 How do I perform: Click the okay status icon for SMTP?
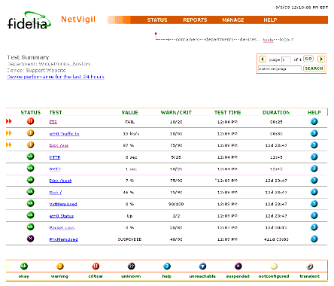pyautogui.click(x=30, y=169)
